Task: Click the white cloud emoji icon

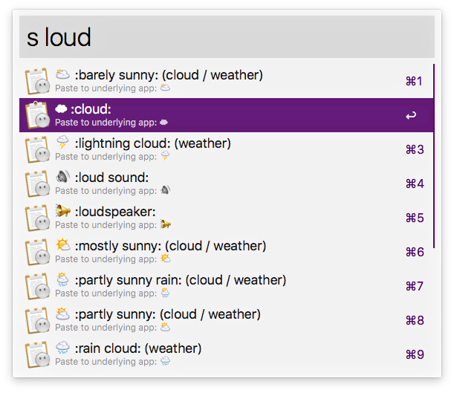Action: point(61,108)
